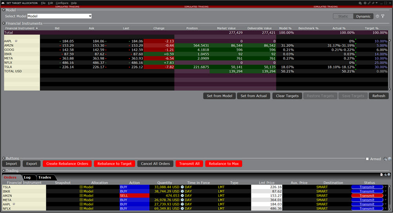This screenshot has width=393, height=213.
Task: Click the Set from Actual button
Action: pyautogui.click(x=253, y=96)
